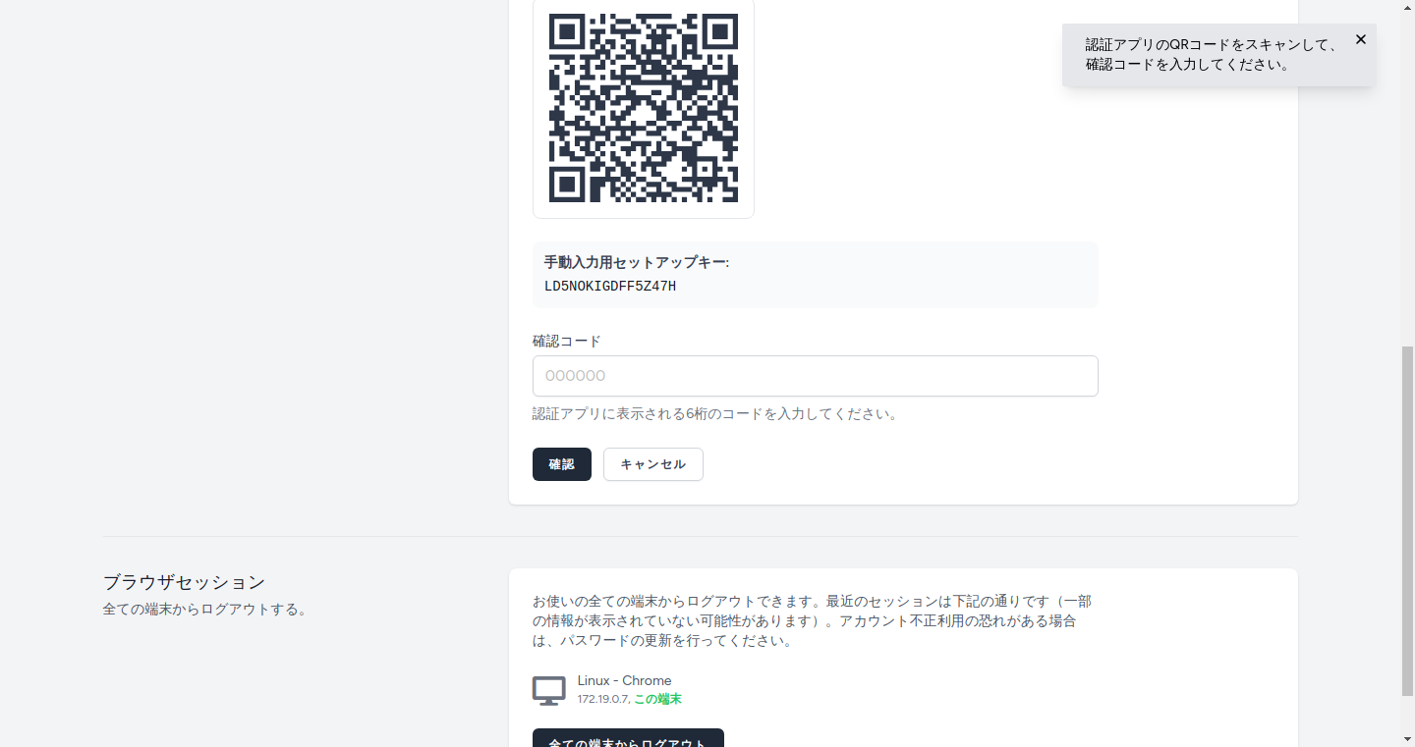
Task: Click the setup key LD5NOKIGDFF5Z47H
Action: (x=610, y=287)
